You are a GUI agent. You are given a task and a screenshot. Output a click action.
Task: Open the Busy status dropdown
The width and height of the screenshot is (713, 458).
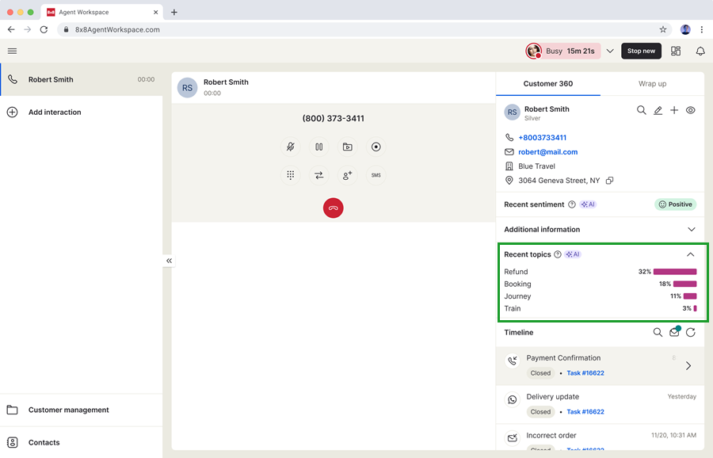tap(609, 51)
